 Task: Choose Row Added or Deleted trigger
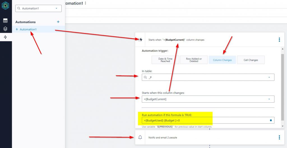click(194, 60)
